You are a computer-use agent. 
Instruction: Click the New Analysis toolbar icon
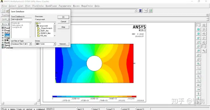pyautogui.click(x=3, y=11)
